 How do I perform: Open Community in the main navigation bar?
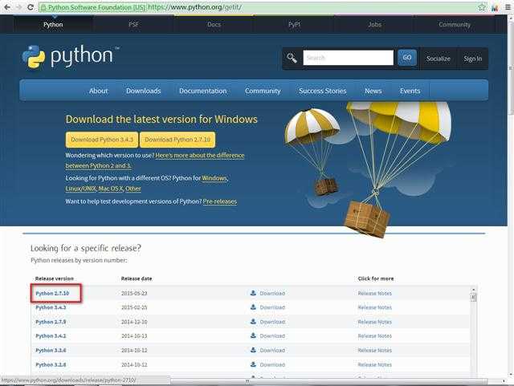(263, 91)
